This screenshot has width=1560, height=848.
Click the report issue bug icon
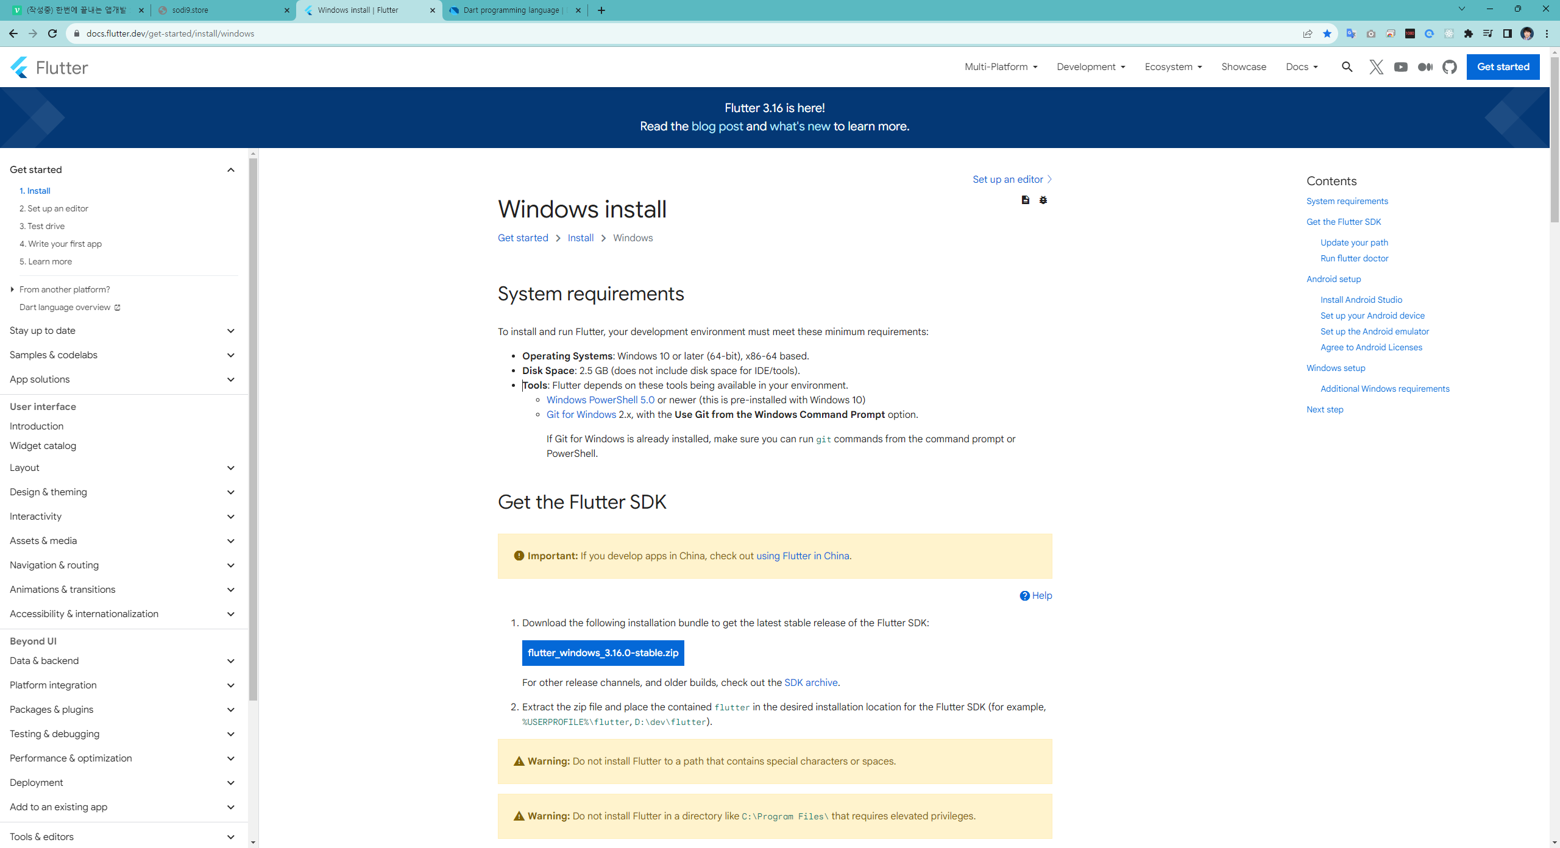pyautogui.click(x=1043, y=200)
